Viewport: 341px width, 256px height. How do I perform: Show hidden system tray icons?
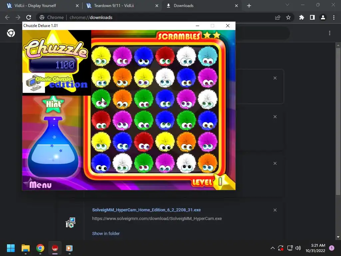[272, 248]
